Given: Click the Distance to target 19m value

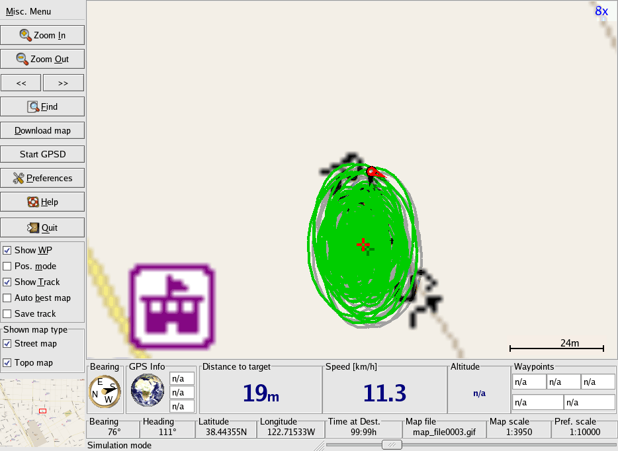Looking at the screenshot, I should (x=261, y=393).
